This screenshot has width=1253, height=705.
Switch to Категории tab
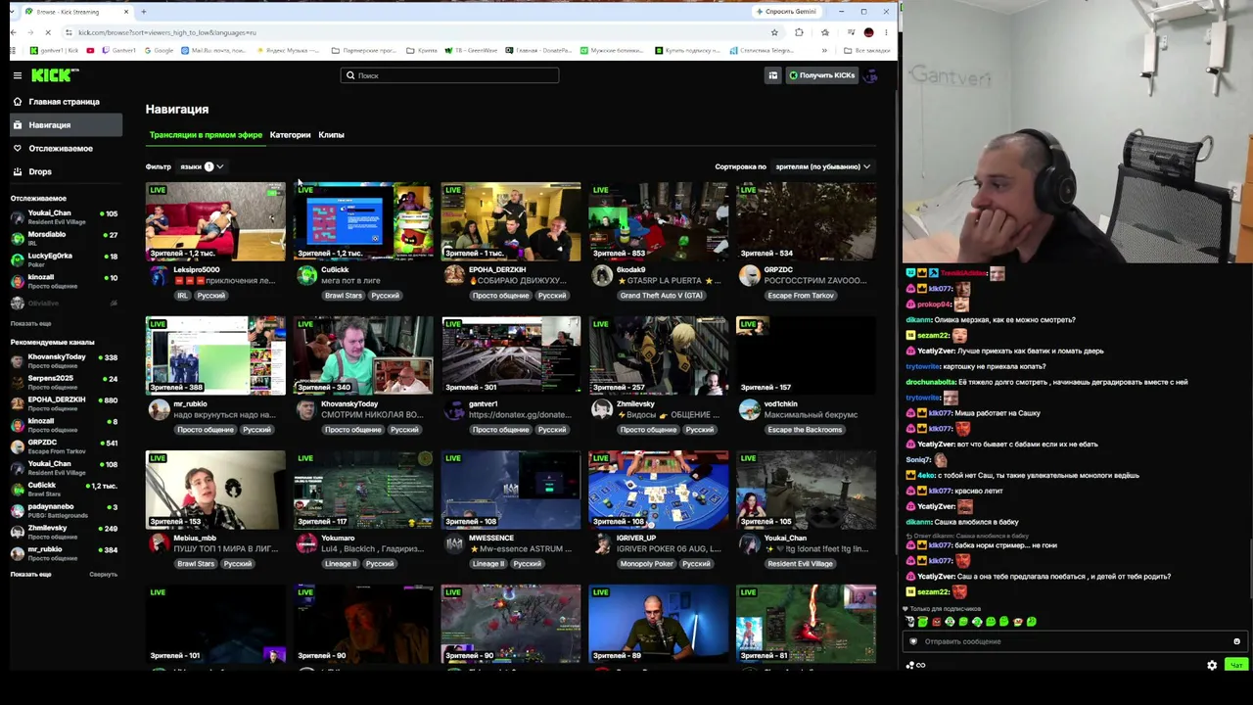[x=290, y=135]
